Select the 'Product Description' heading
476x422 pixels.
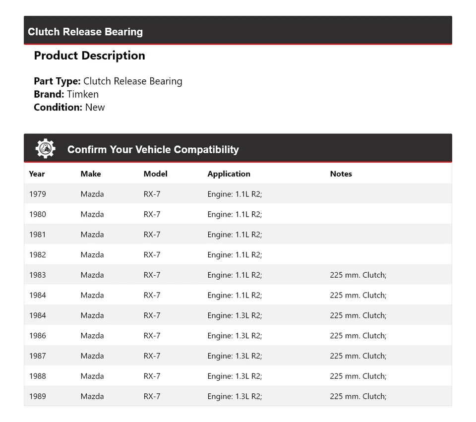click(x=90, y=56)
